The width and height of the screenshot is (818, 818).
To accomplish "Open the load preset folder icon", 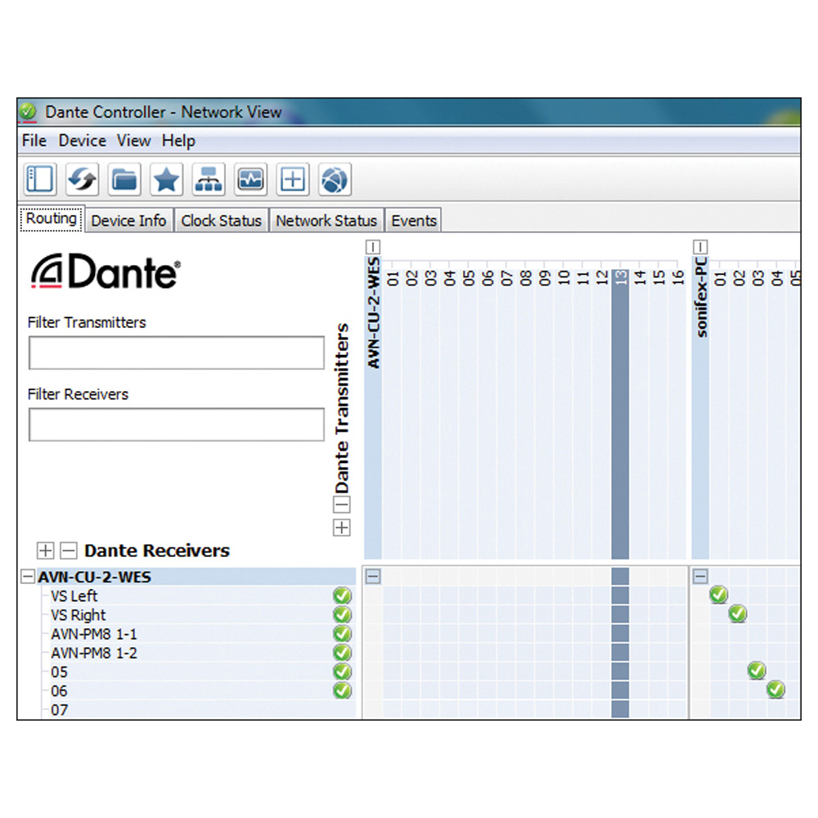I will tap(124, 179).
